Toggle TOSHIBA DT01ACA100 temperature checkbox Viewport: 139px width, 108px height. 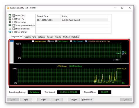coord(86,41)
